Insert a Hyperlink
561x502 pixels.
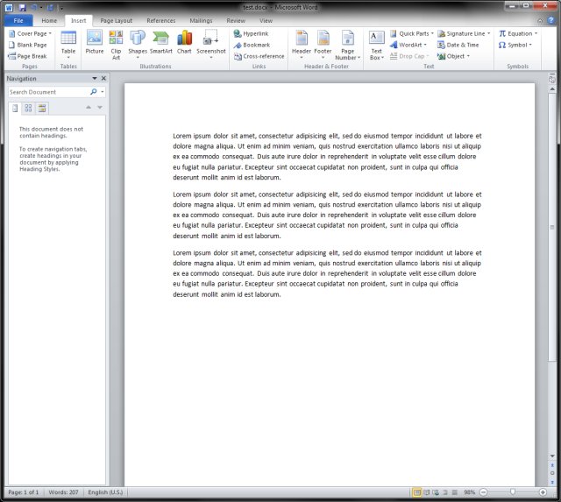point(252,33)
